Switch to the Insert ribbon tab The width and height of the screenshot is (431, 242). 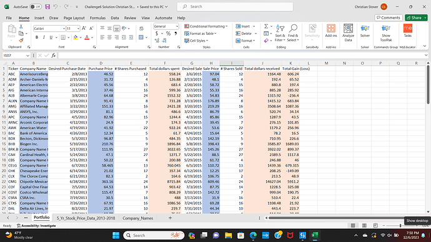[x=39, y=18]
